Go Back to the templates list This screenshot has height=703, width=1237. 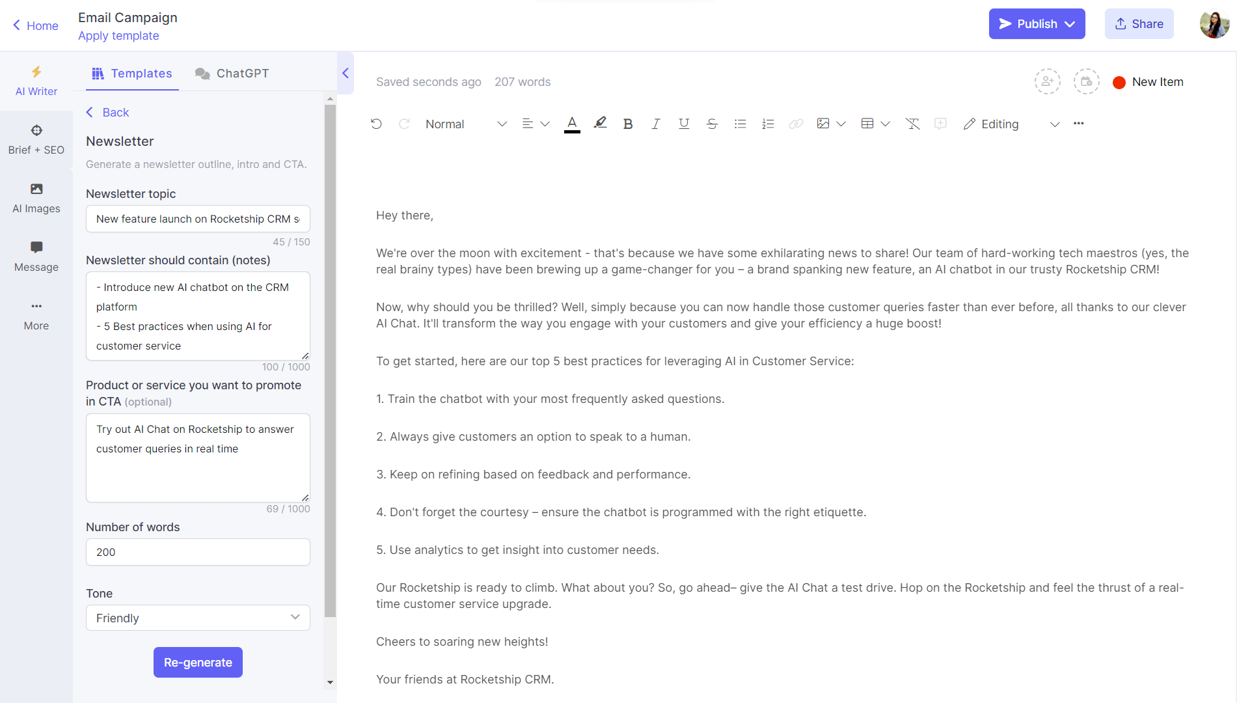coord(107,113)
